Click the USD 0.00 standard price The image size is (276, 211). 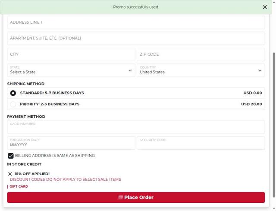253,93
